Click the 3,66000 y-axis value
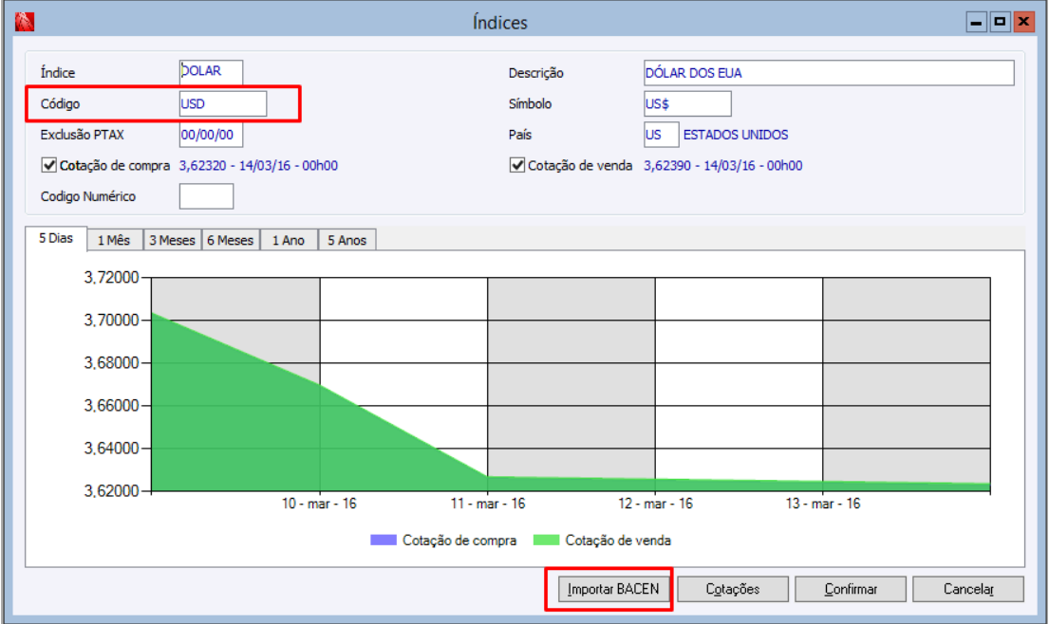The height and width of the screenshot is (624, 1049). tap(111, 406)
